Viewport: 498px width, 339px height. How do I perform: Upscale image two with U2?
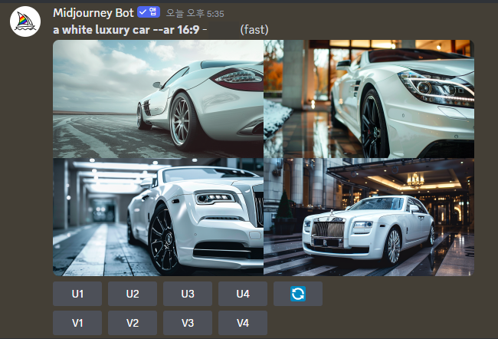click(x=133, y=294)
